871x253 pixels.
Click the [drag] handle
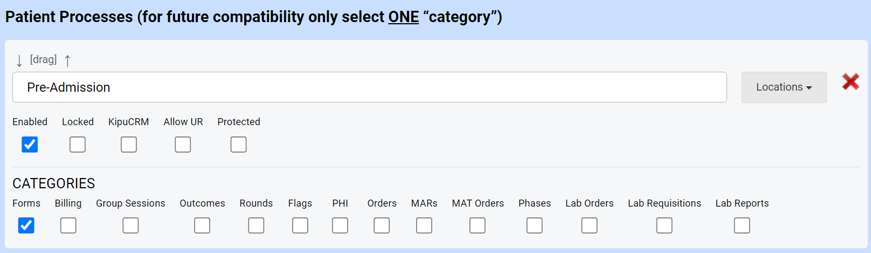point(43,60)
